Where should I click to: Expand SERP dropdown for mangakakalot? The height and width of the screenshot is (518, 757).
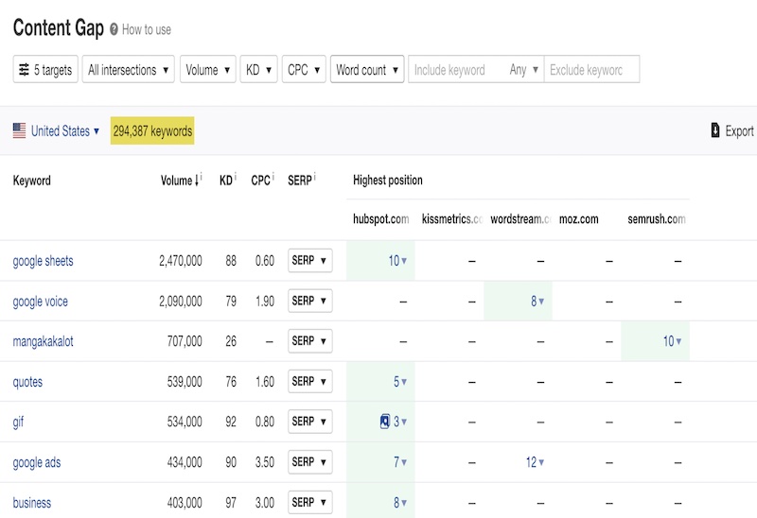[310, 341]
